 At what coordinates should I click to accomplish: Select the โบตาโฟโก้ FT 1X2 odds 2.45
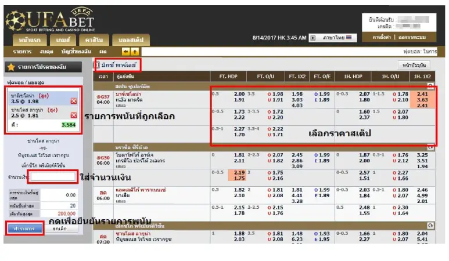(x=297, y=155)
